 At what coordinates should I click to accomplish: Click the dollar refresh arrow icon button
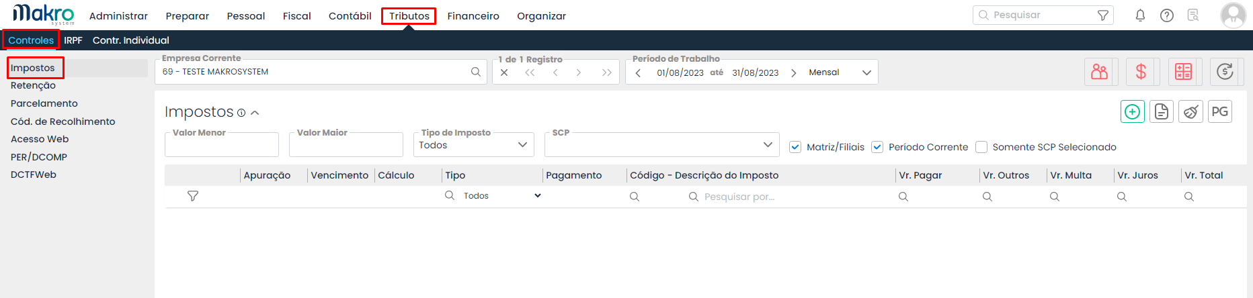(x=1225, y=72)
